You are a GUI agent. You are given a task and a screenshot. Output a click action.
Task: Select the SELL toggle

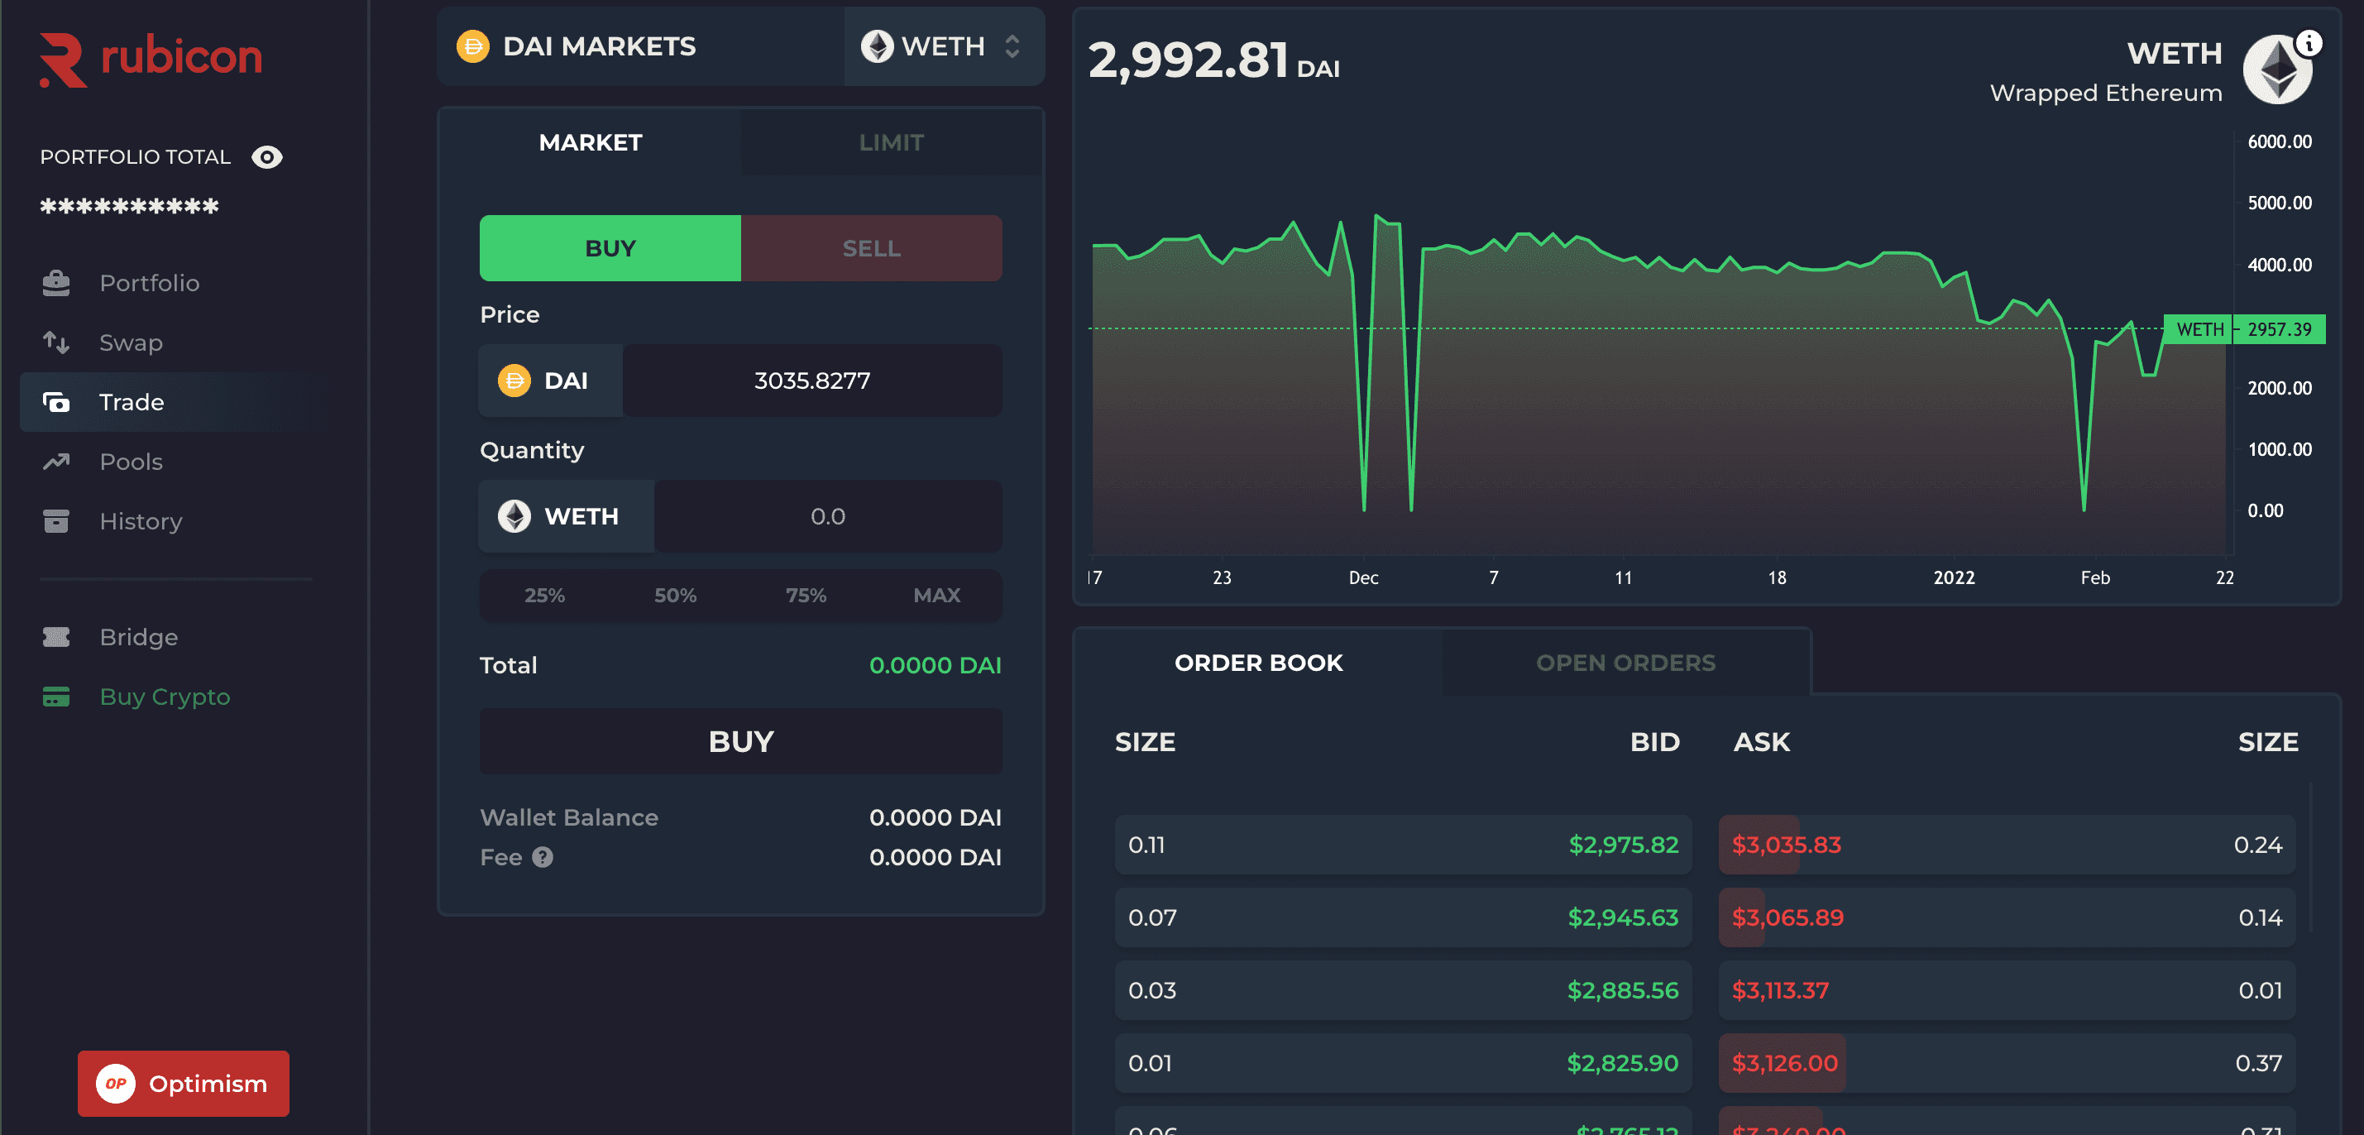(872, 247)
